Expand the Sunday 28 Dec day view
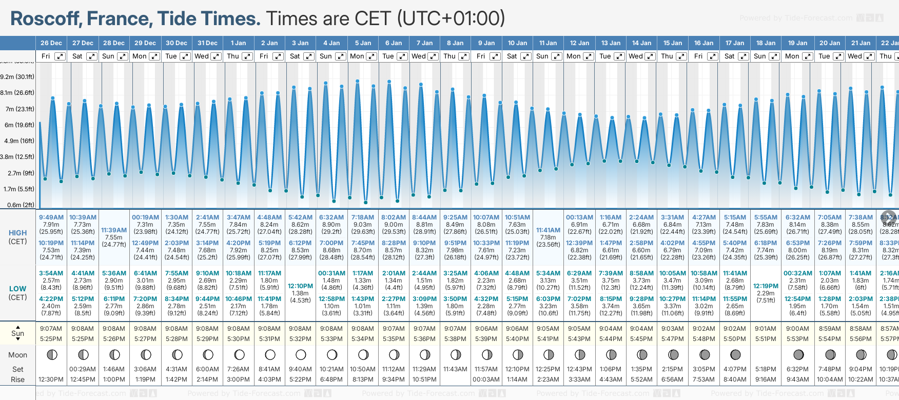This screenshot has height=400, width=899. point(123,56)
